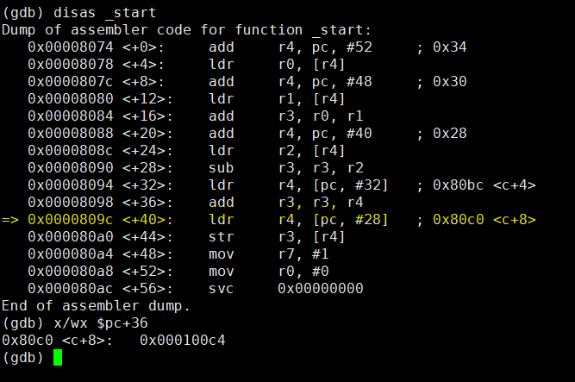Click memory value 0x000100c4
Image resolution: width=575 pixels, height=382 pixels.
coord(183,341)
